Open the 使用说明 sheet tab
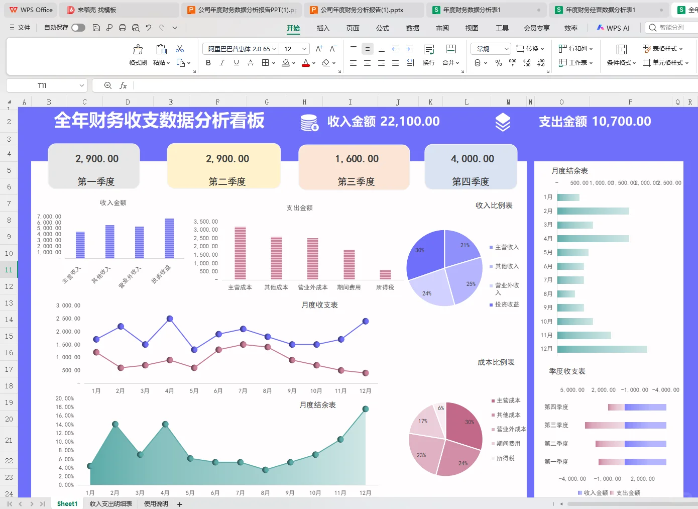698x509 pixels. click(156, 503)
